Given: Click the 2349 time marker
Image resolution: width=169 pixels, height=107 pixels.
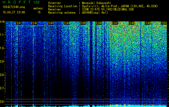Looking at the screenshot, I should (148, 23).
